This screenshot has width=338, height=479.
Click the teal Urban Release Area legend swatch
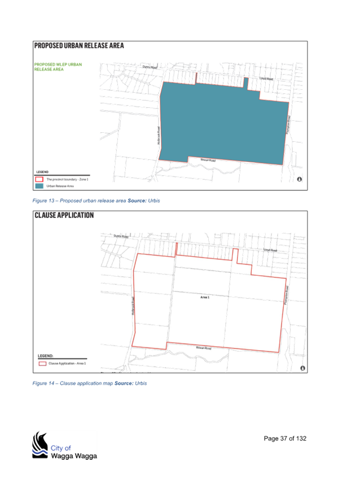point(39,186)
